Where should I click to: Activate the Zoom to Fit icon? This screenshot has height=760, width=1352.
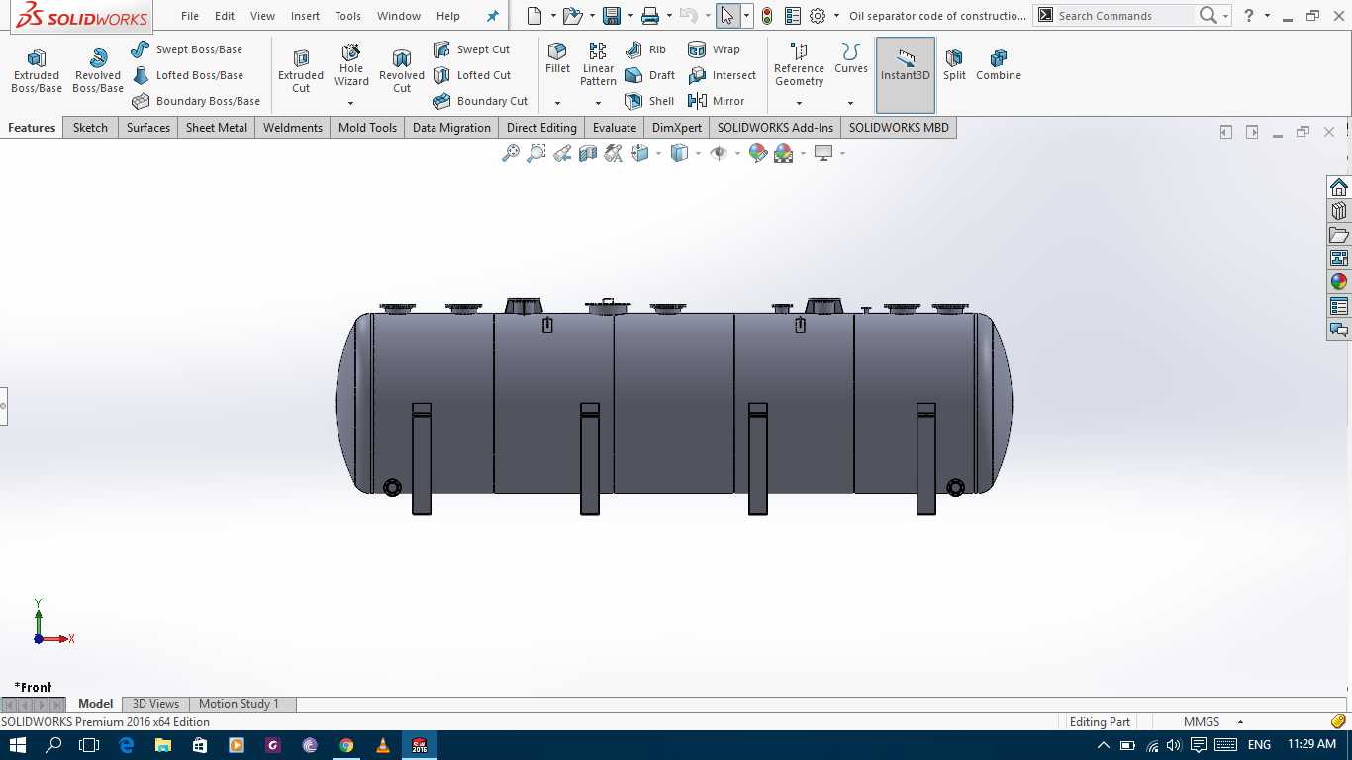point(511,153)
